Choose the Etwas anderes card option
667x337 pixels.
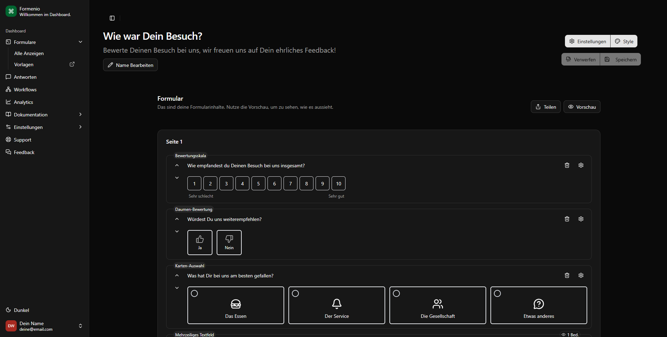tap(538, 305)
